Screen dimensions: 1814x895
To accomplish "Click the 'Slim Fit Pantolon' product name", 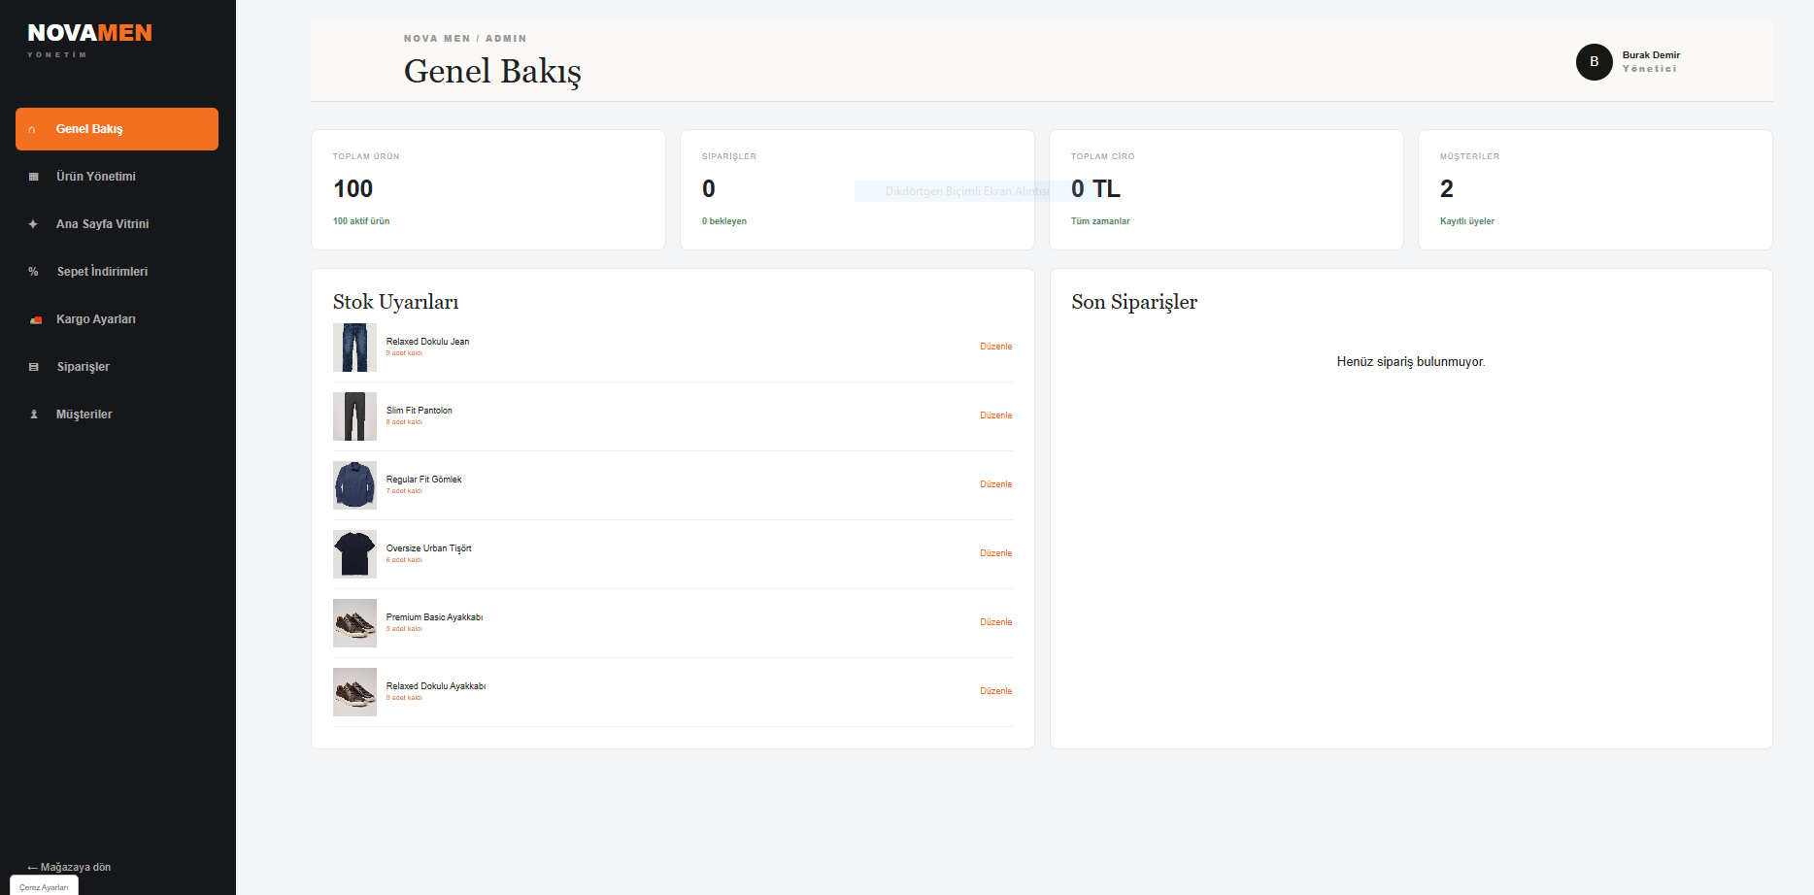I will 420,411.
